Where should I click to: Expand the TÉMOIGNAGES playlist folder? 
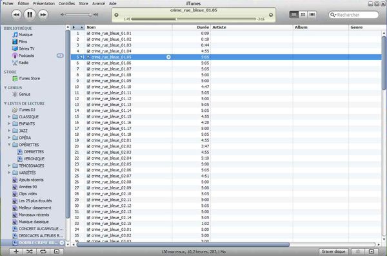9,165
